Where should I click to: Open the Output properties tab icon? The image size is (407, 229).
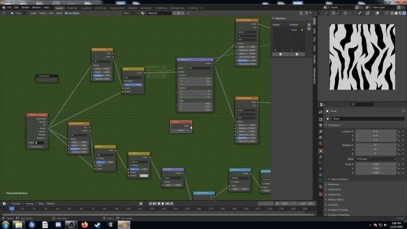(x=321, y=125)
